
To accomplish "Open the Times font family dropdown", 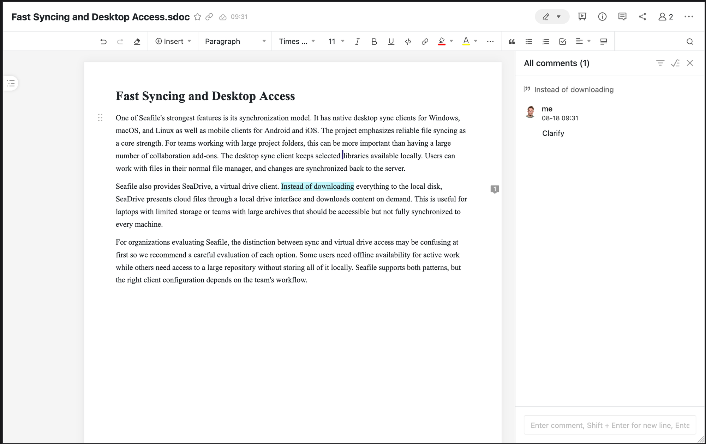I will tap(297, 41).
